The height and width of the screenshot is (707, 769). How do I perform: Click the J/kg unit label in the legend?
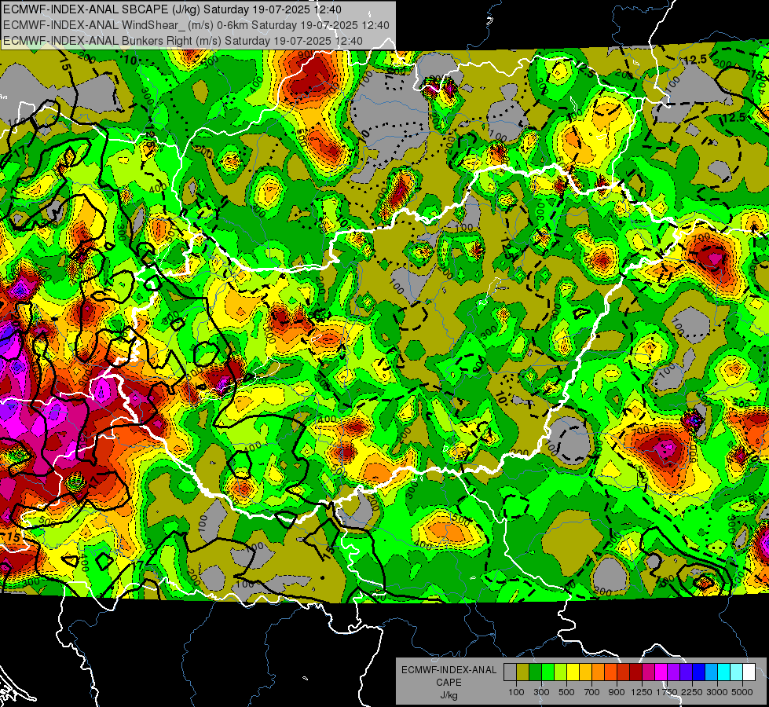[449, 695]
